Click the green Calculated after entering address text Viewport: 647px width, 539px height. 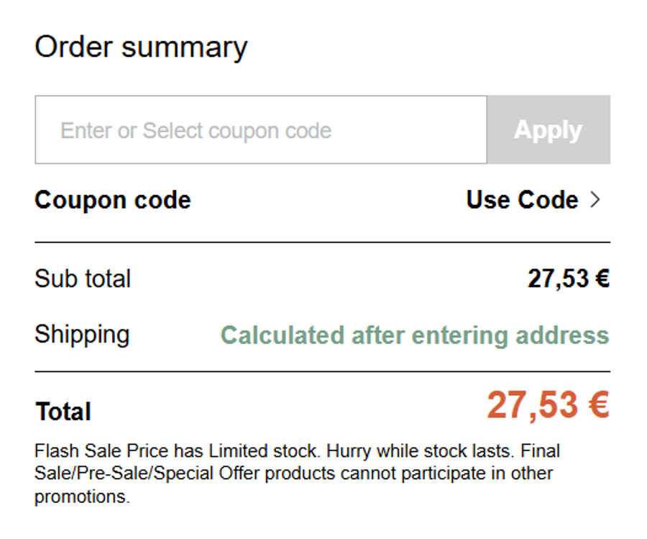[414, 335]
